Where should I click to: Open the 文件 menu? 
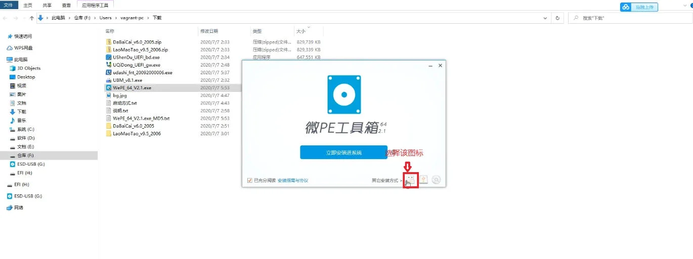(x=9, y=5)
